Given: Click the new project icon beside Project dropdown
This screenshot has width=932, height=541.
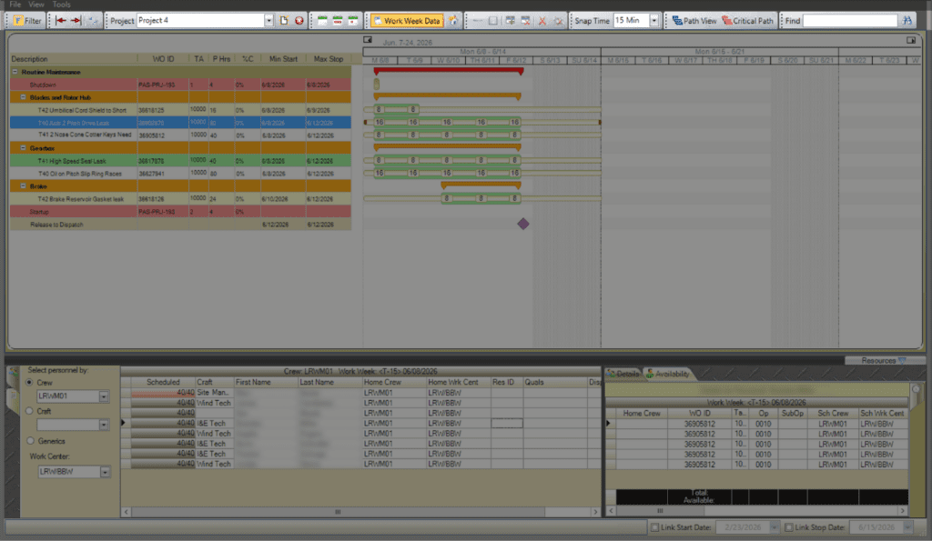Looking at the screenshot, I should click(284, 20).
